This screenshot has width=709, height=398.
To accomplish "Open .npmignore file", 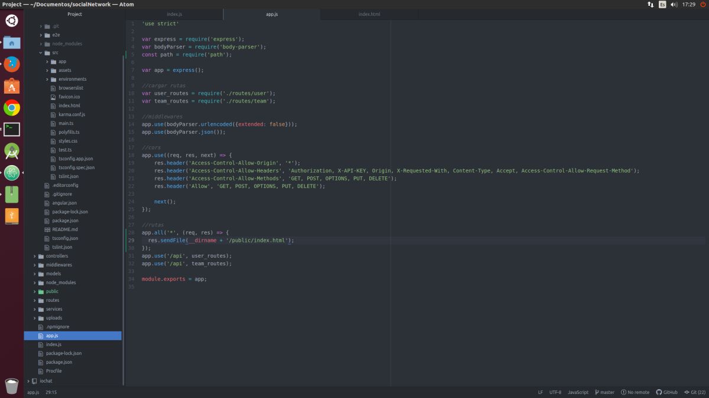I will (57, 327).
